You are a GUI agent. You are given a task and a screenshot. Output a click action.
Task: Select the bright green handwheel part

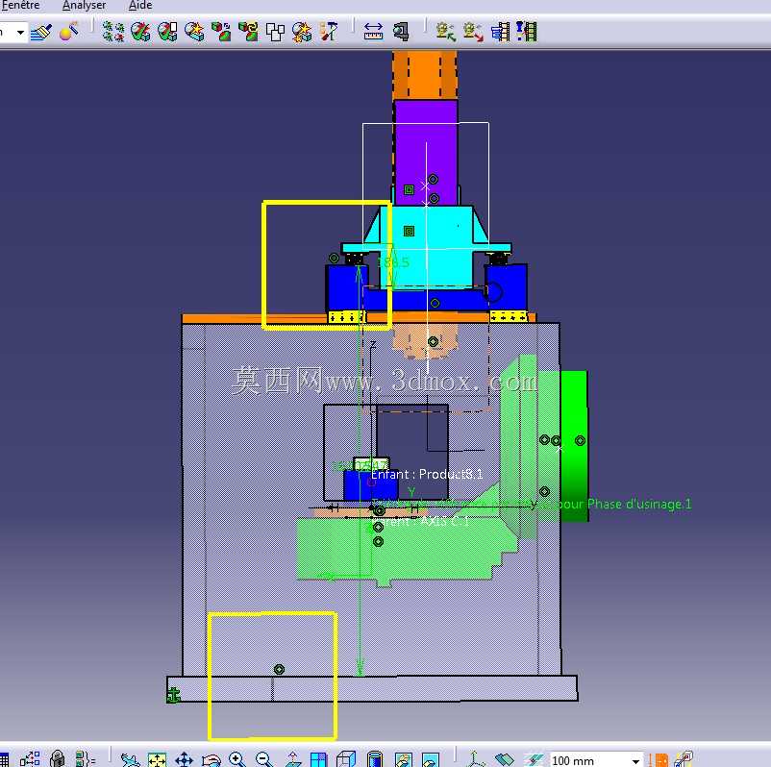pyautogui.click(x=574, y=446)
